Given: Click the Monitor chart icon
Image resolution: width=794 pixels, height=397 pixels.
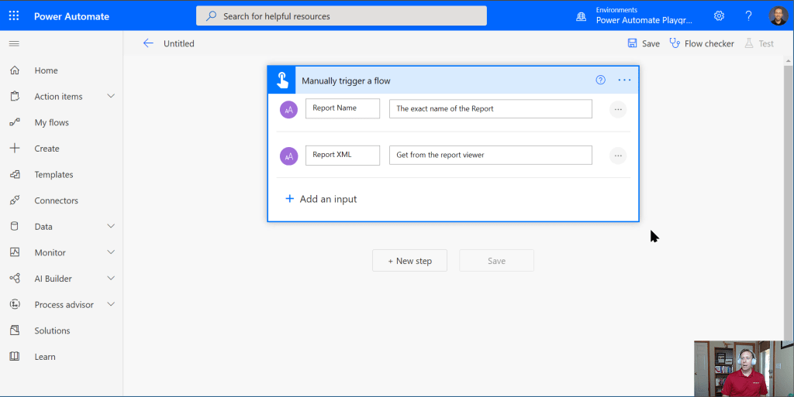Looking at the screenshot, I should [15, 252].
